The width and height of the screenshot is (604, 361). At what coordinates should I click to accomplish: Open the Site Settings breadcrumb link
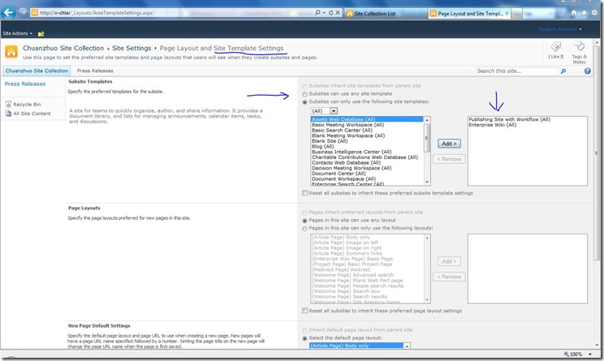[132, 48]
